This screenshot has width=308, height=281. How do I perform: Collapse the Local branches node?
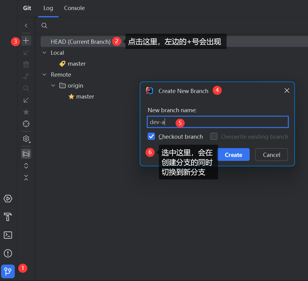tap(45, 53)
